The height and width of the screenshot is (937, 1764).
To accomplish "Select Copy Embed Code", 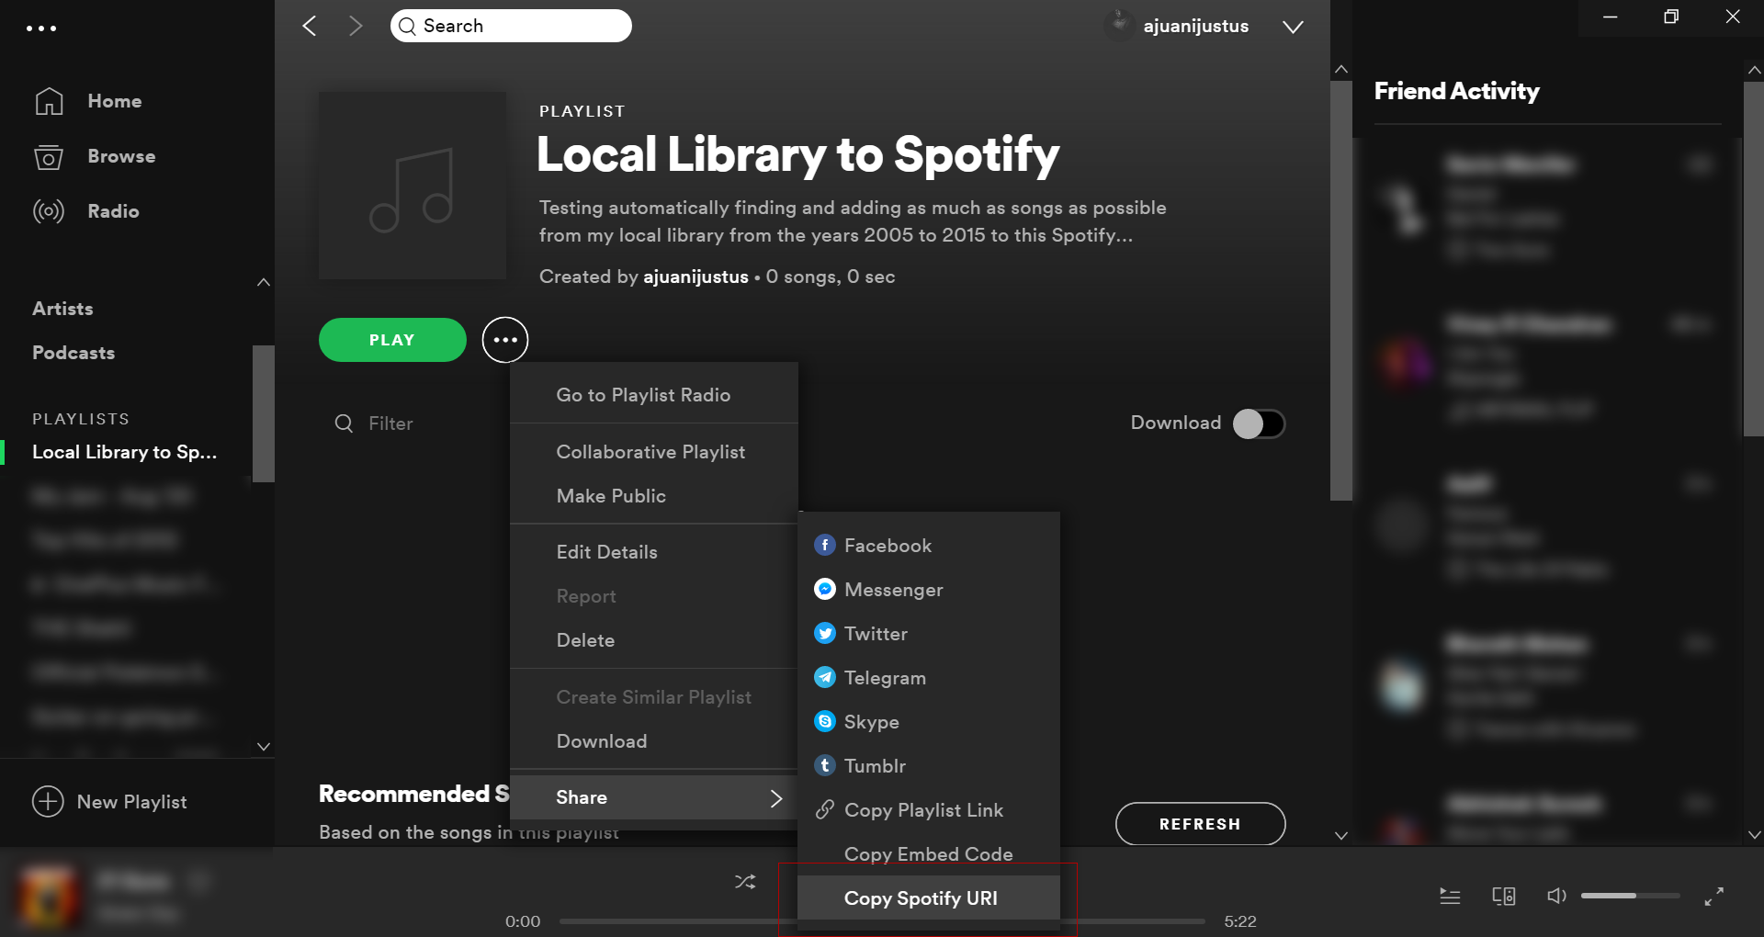I will click(x=929, y=854).
